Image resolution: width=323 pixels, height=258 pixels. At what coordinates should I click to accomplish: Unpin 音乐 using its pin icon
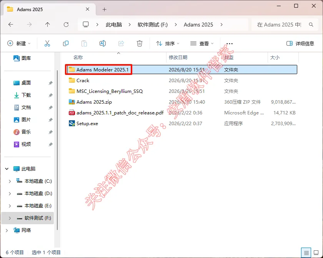[x=50, y=132]
